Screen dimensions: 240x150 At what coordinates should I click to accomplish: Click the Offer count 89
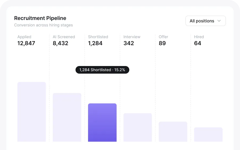pos(162,43)
